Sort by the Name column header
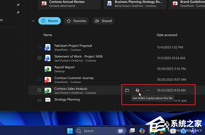205x135 pixels. tap(48, 35)
